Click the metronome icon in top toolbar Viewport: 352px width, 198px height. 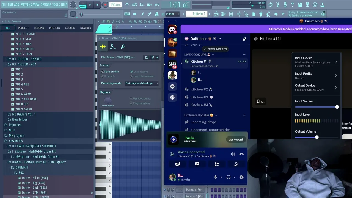pyautogui.click(x=127, y=5)
